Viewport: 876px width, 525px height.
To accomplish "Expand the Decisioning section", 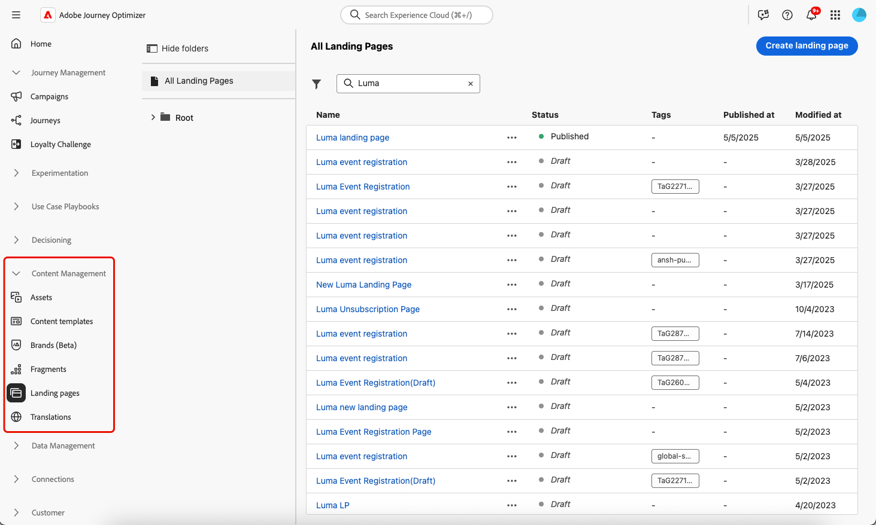I will click(16, 240).
